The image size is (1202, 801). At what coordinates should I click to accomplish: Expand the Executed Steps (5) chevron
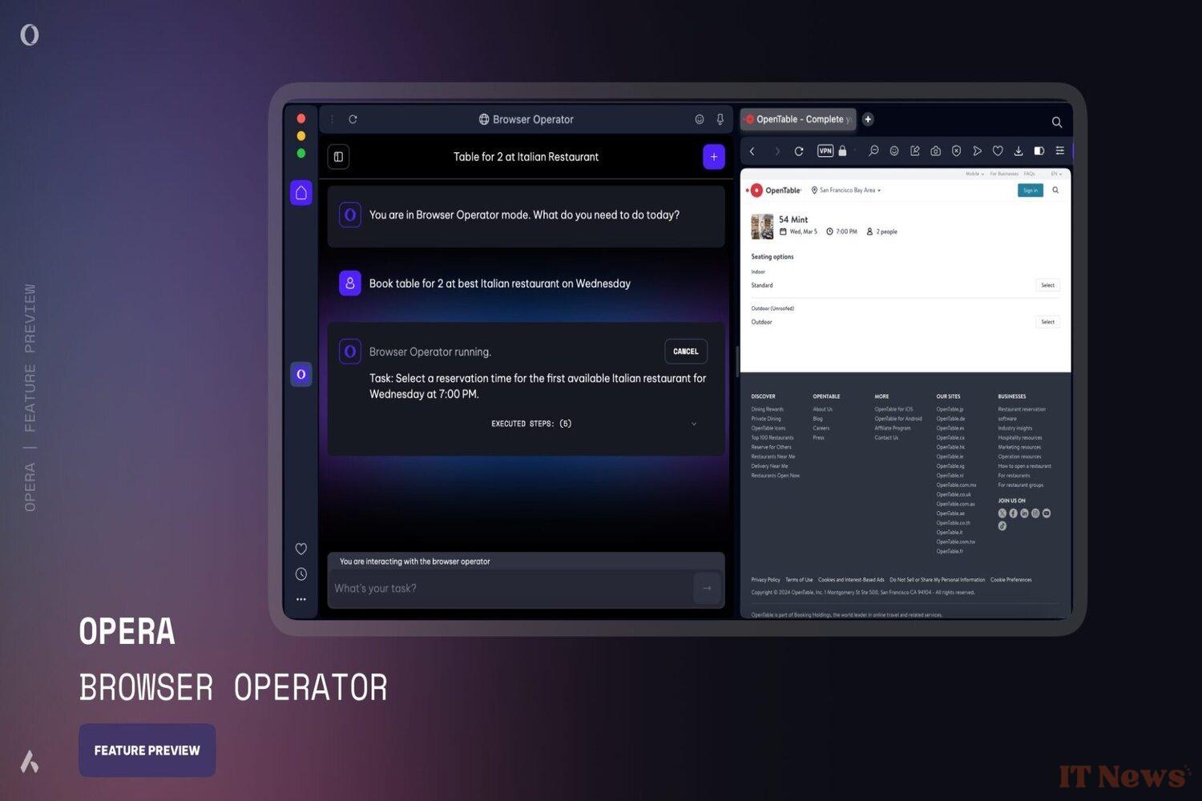694,424
